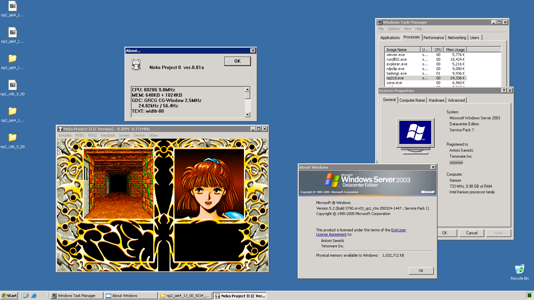Open first np2_ia64 7z archive icon
534x300 pixels.
tap(12, 6)
